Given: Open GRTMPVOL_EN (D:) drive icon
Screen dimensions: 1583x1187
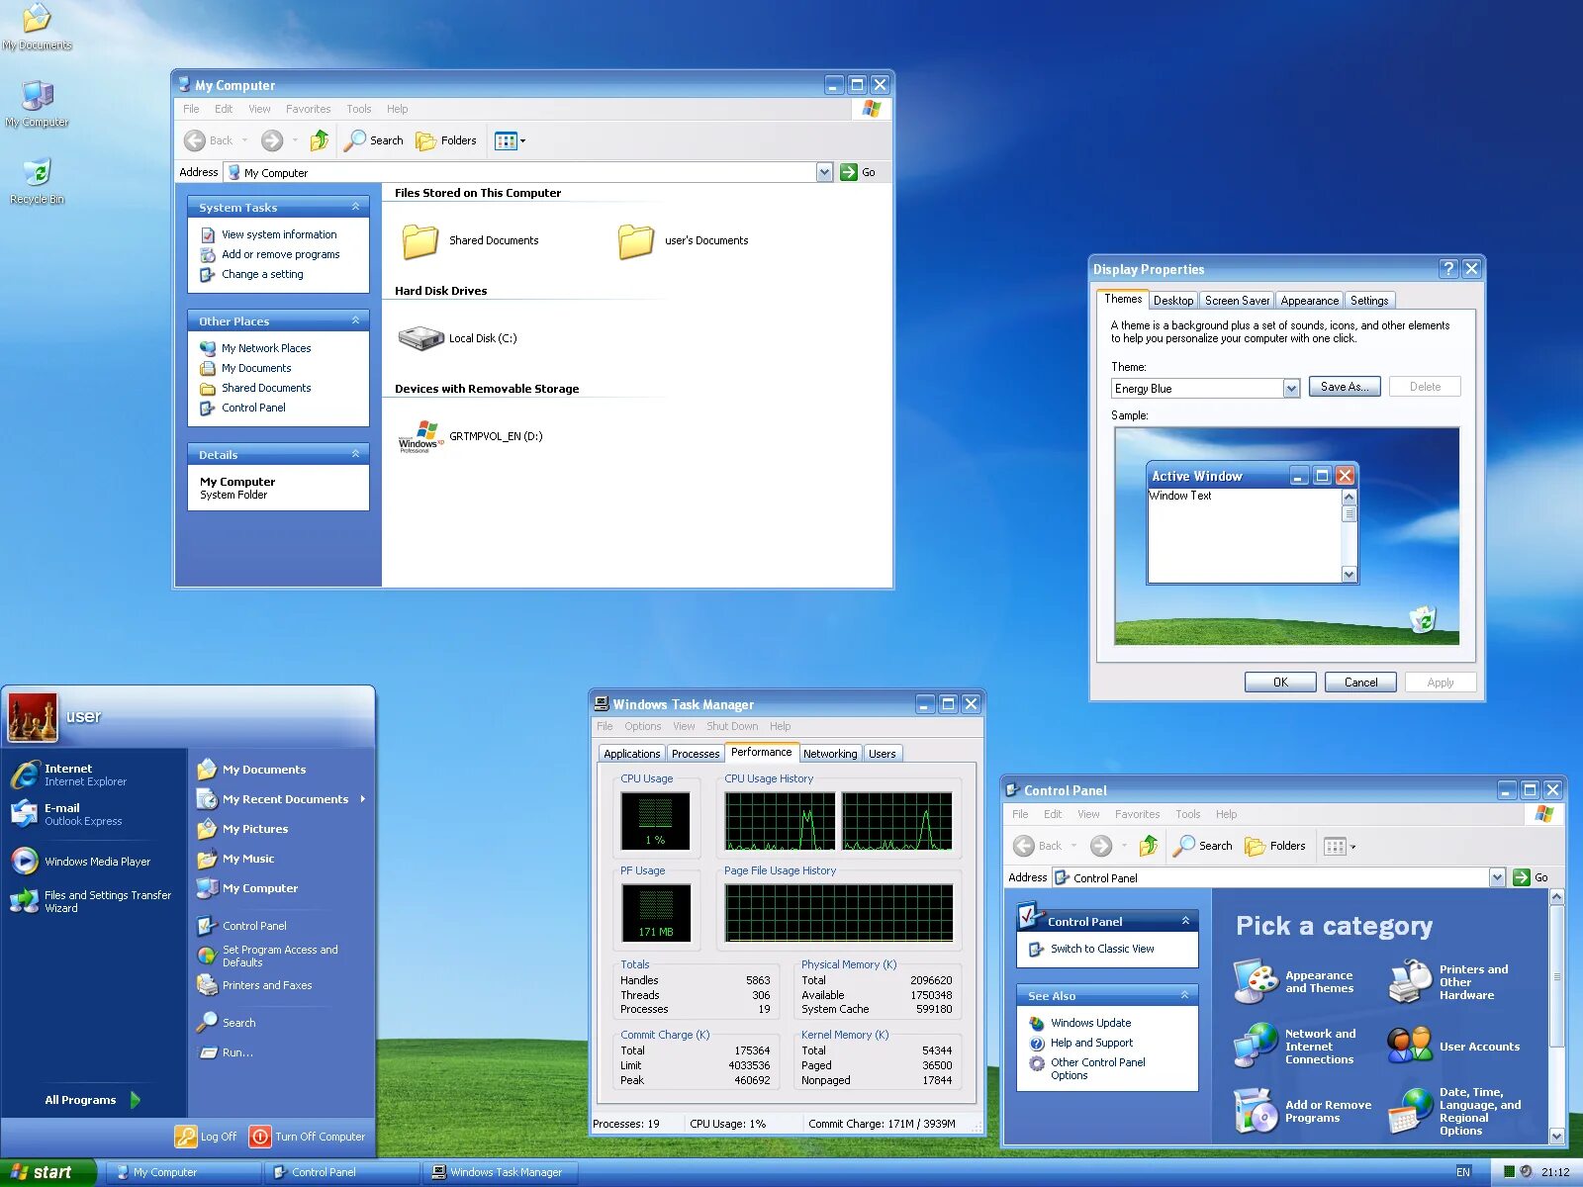Looking at the screenshot, I should tap(420, 436).
